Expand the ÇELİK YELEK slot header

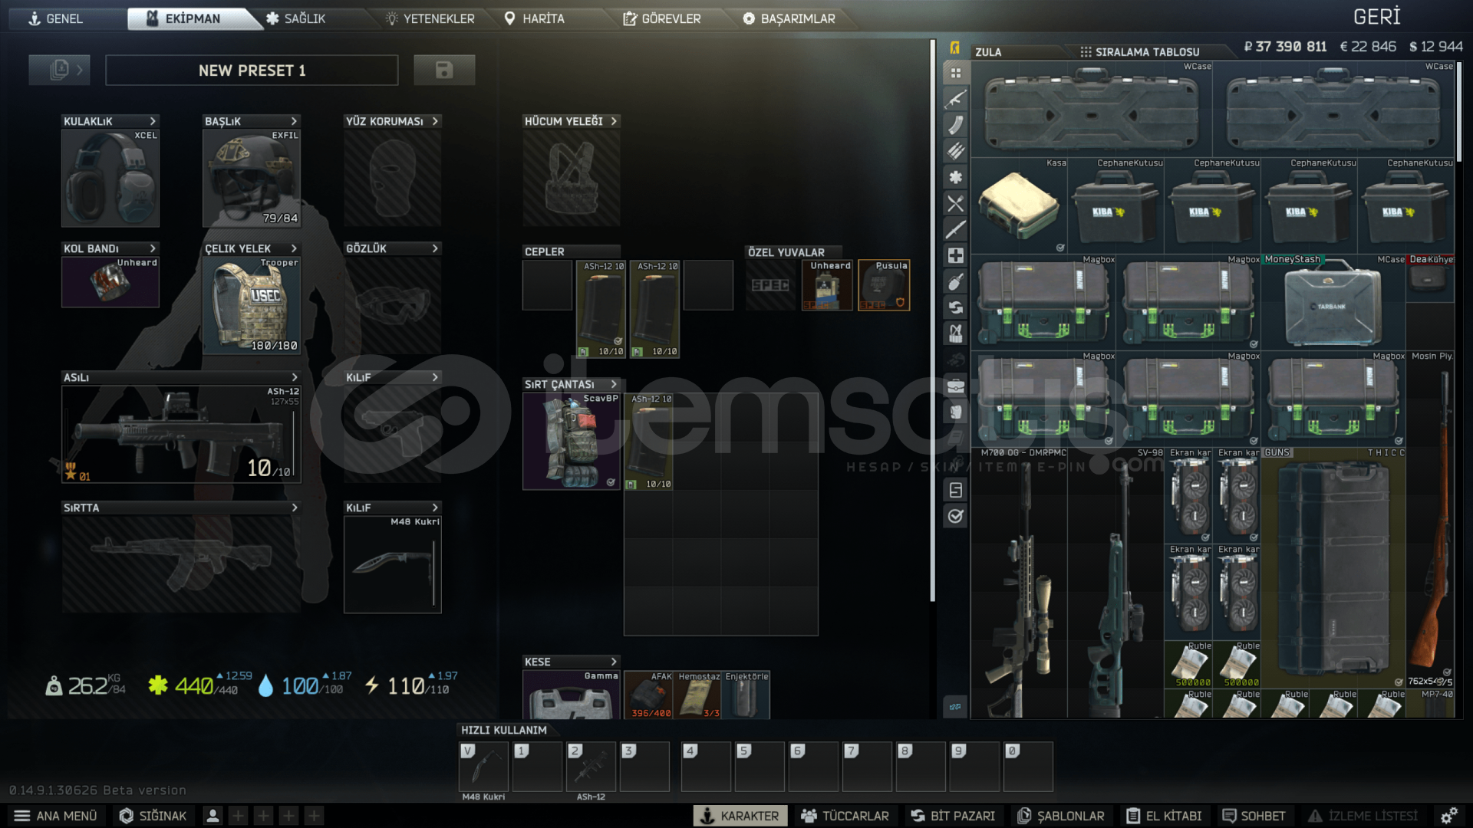[x=252, y=248]
